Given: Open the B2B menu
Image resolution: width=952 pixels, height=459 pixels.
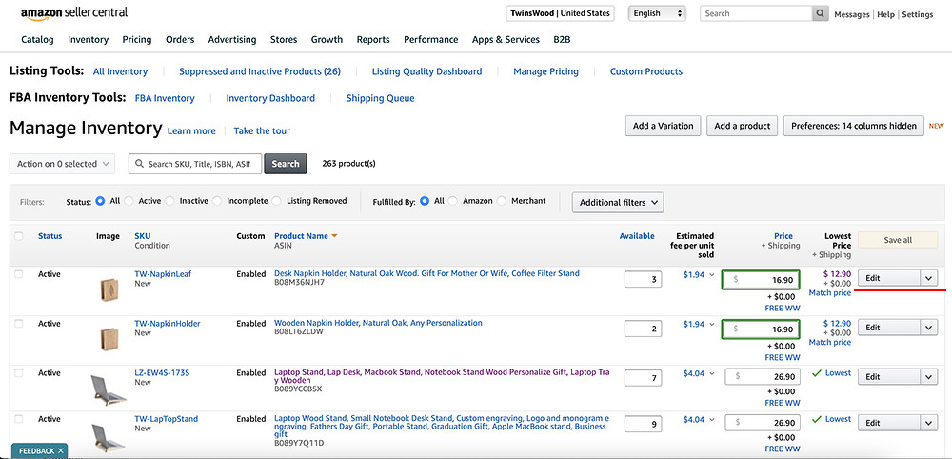Looking at the screenshot, I should tap(562, 39).
